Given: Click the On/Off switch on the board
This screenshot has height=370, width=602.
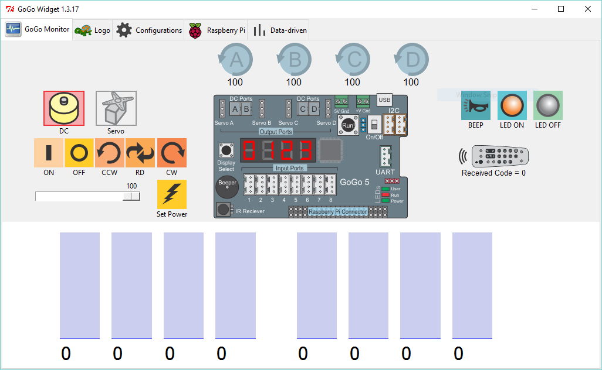Looking at the screenshot, I should tap(374, 125).
